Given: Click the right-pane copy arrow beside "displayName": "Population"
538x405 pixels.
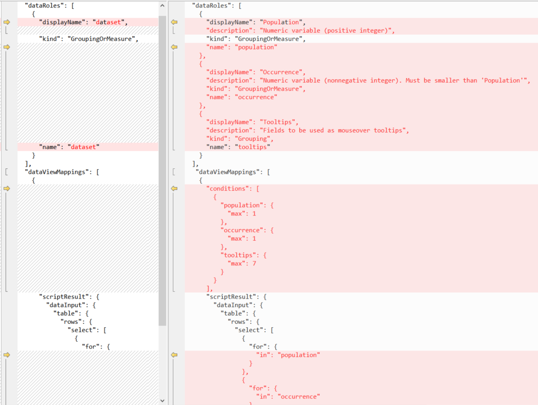Looking at the screenshot, I should coord(174,22).
